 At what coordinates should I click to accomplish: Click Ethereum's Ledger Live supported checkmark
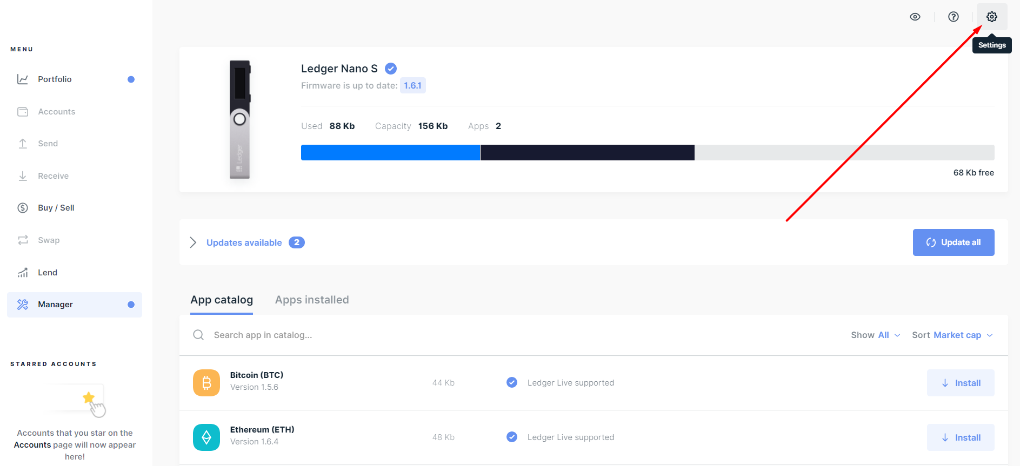(x=512, y=437)
